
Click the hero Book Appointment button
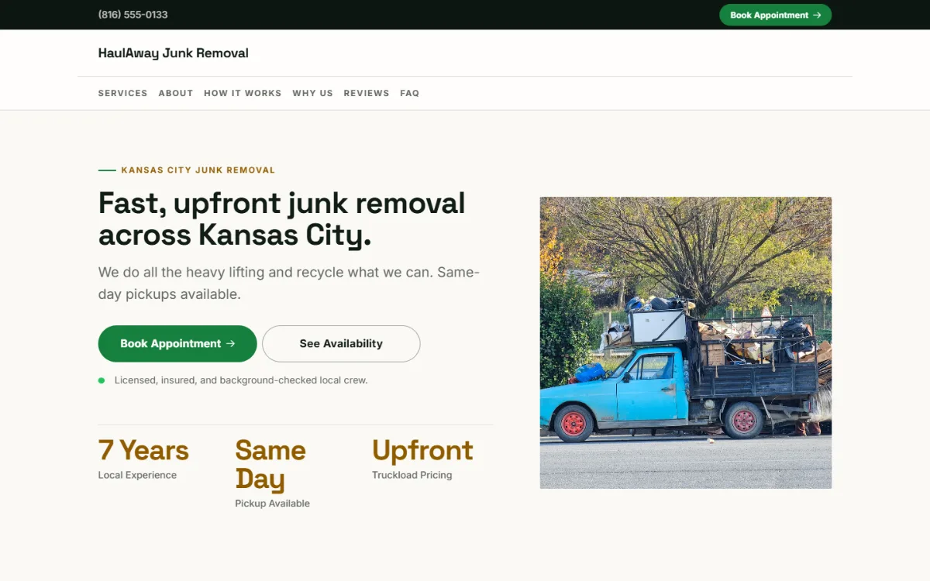tap(177, 344)
